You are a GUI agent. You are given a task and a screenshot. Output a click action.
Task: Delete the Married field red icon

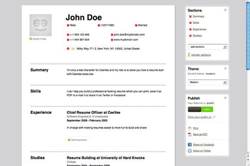point(136,25)
